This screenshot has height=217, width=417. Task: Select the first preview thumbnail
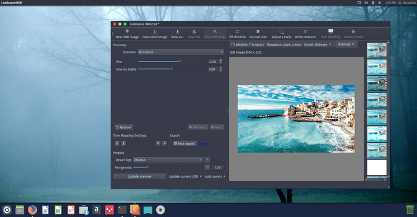coord(377,50)
